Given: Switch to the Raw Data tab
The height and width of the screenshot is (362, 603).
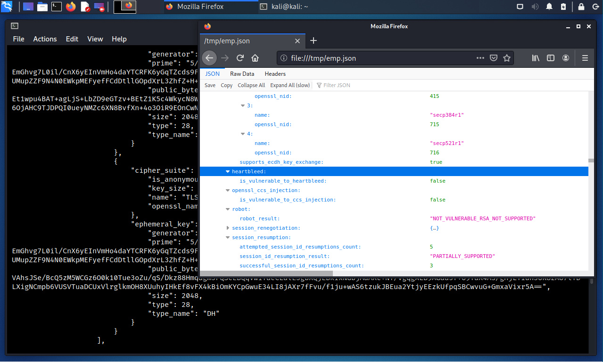Looking at the screenshot, I should click(242, 74).
